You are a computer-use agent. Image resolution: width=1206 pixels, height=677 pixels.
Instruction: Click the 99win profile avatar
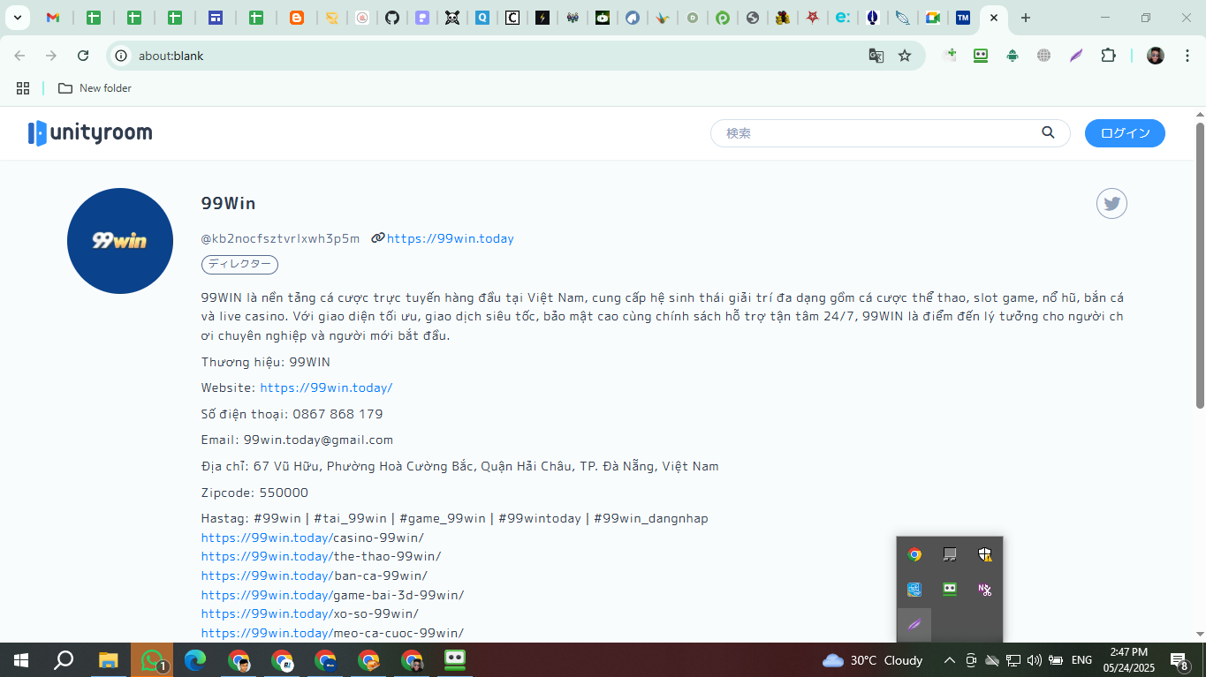click(120, 241)
